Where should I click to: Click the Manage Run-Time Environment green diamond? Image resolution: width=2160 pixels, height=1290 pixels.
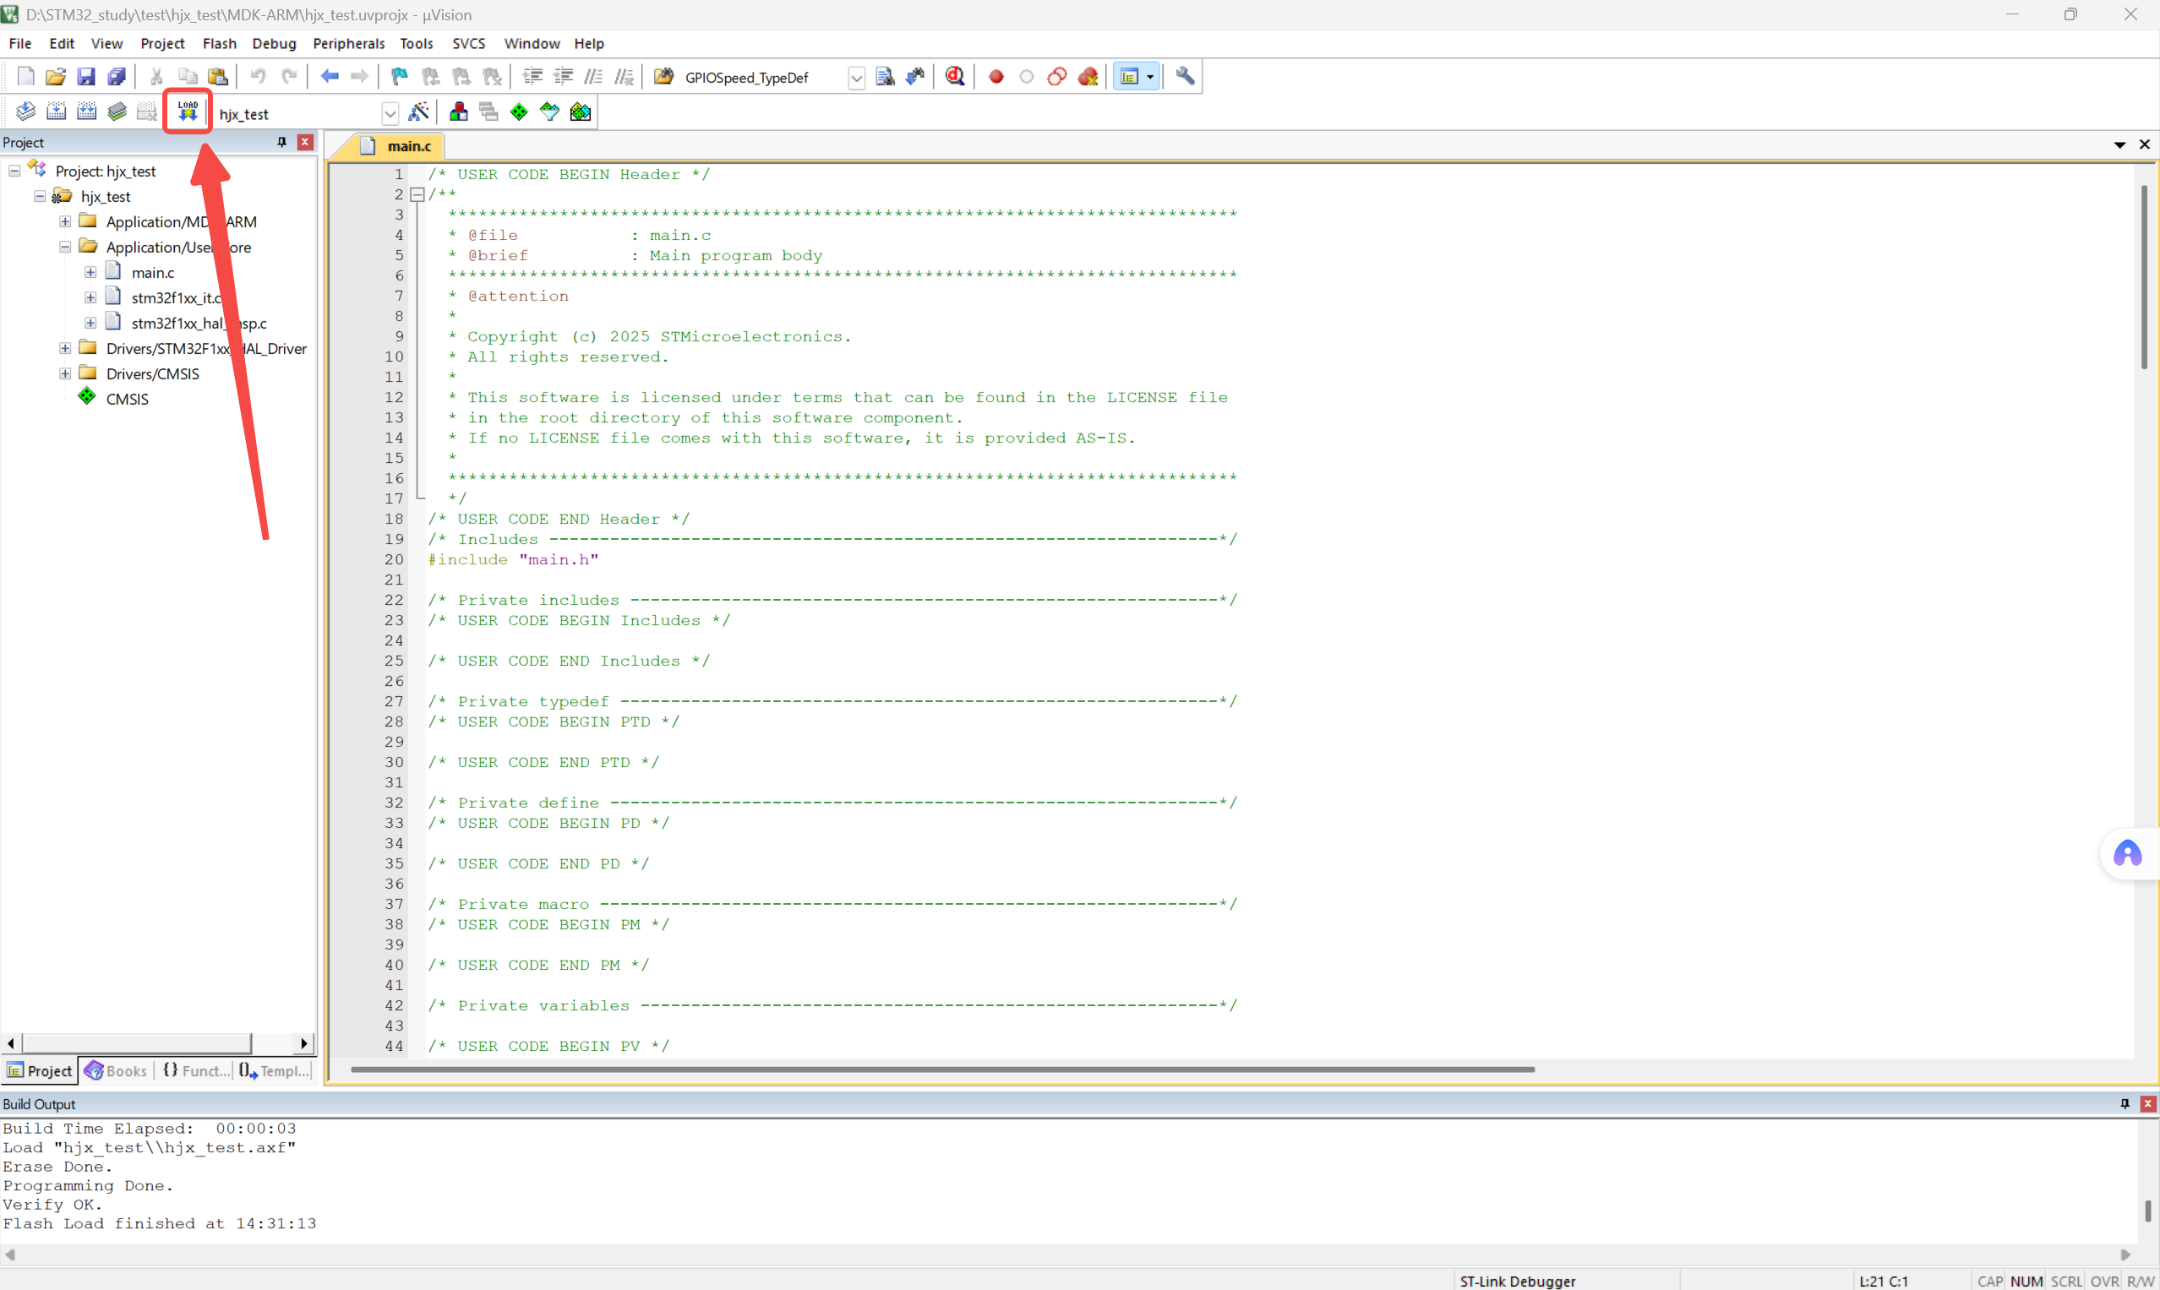pyautogui.click(x=519, y=112)
